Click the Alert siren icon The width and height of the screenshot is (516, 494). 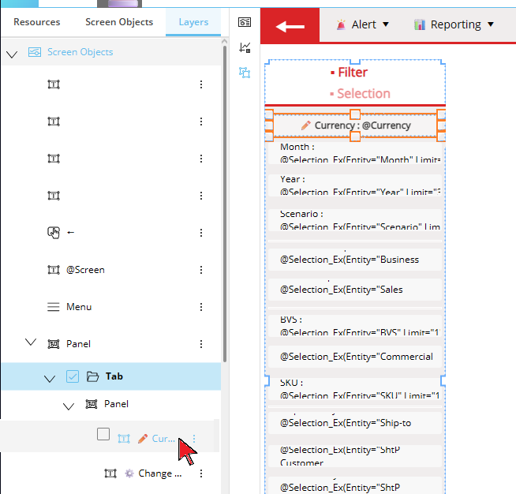point(342,24)
